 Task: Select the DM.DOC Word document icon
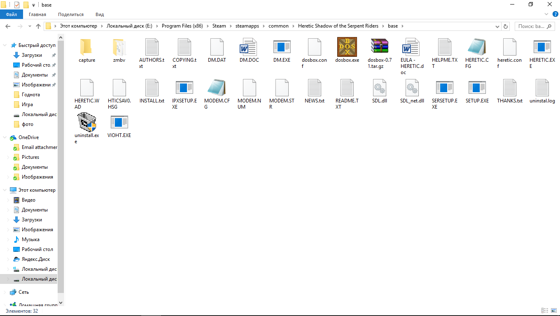pyautogui.click(x=249, y=47)
